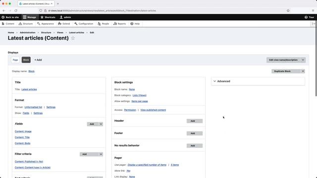Expand the Advanced section
This screenshot has height=178, width=317.
pyautogui.click(x=258, y=81)
